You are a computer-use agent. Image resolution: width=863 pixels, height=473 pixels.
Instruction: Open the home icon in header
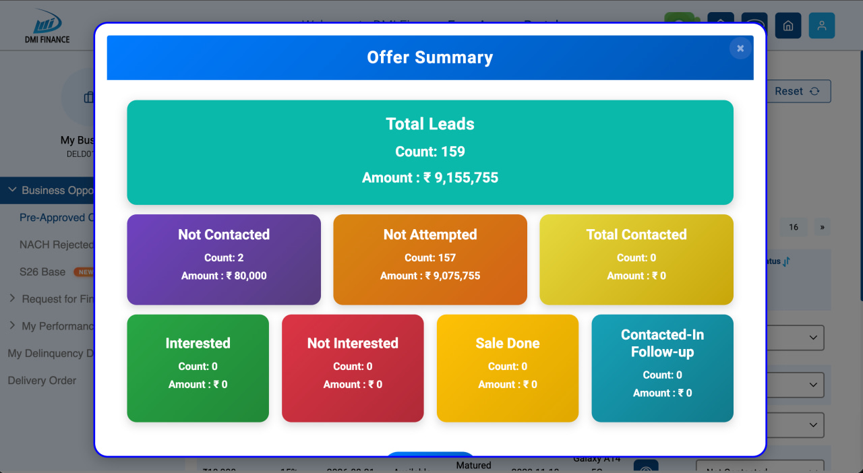coord(787,26)
